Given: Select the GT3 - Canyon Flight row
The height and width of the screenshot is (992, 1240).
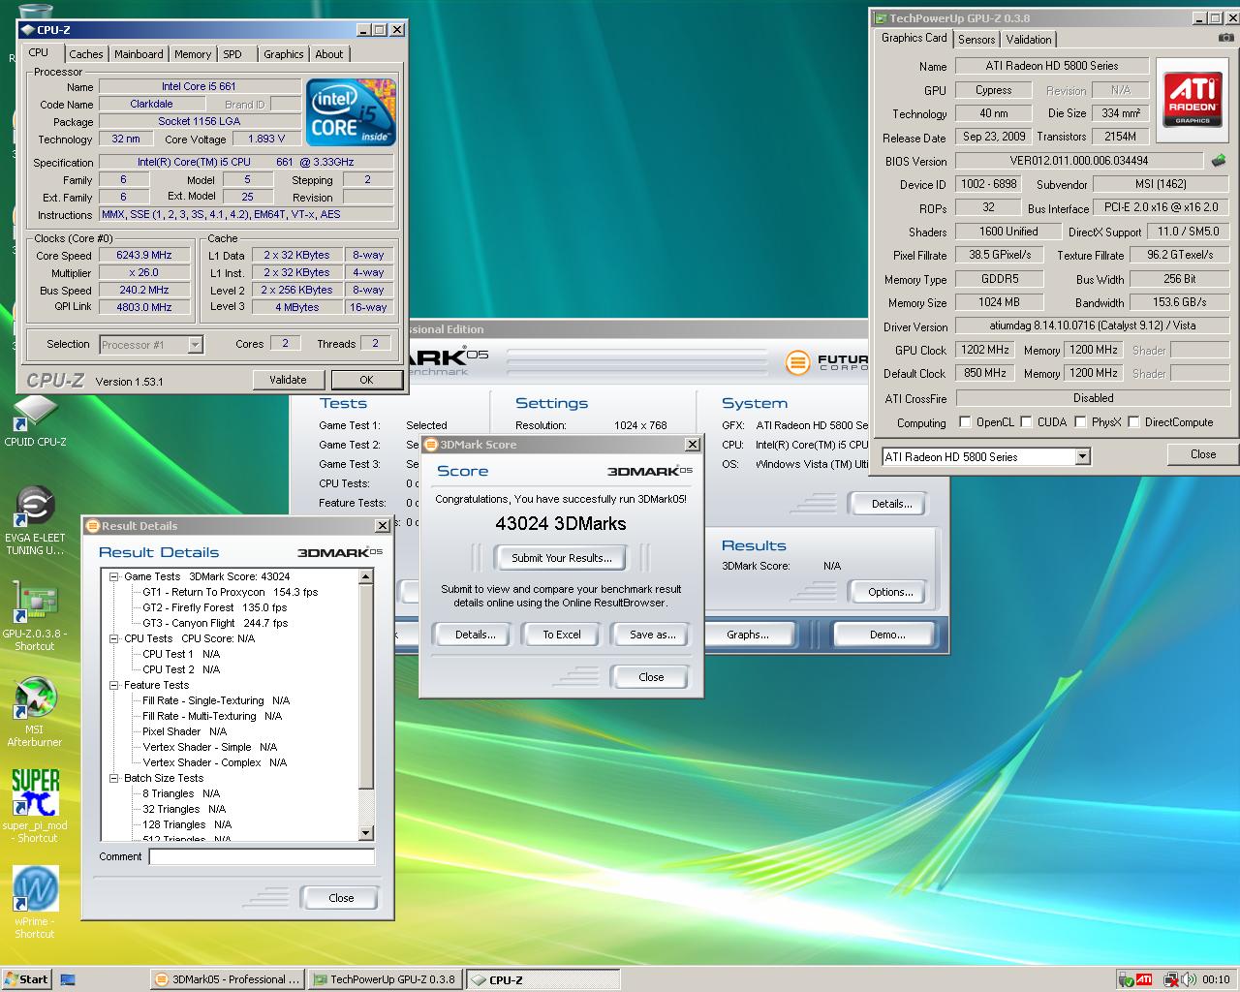Looking at the screenshot, I should [215, 623].
